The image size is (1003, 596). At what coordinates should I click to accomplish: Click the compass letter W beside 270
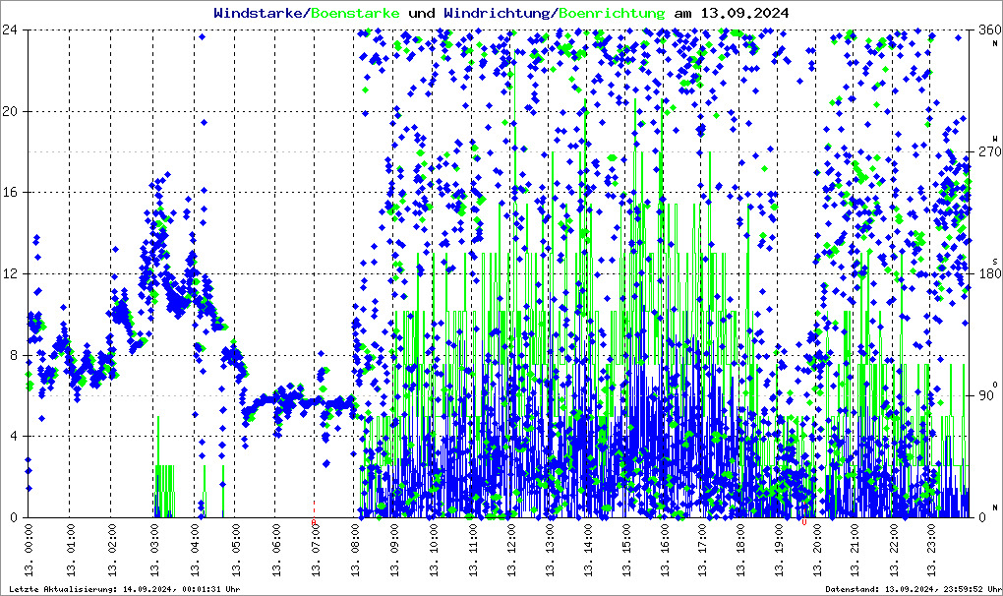[x=995, y=139]
